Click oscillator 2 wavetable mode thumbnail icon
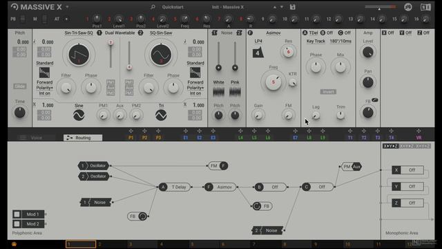Viewport: 442px width, 249px height. 195,73
